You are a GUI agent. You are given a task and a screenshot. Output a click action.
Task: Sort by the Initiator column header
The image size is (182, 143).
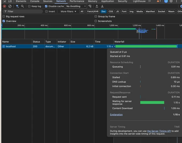63,42
